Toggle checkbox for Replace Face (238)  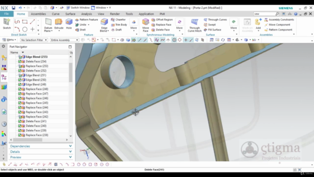point(20,135)
